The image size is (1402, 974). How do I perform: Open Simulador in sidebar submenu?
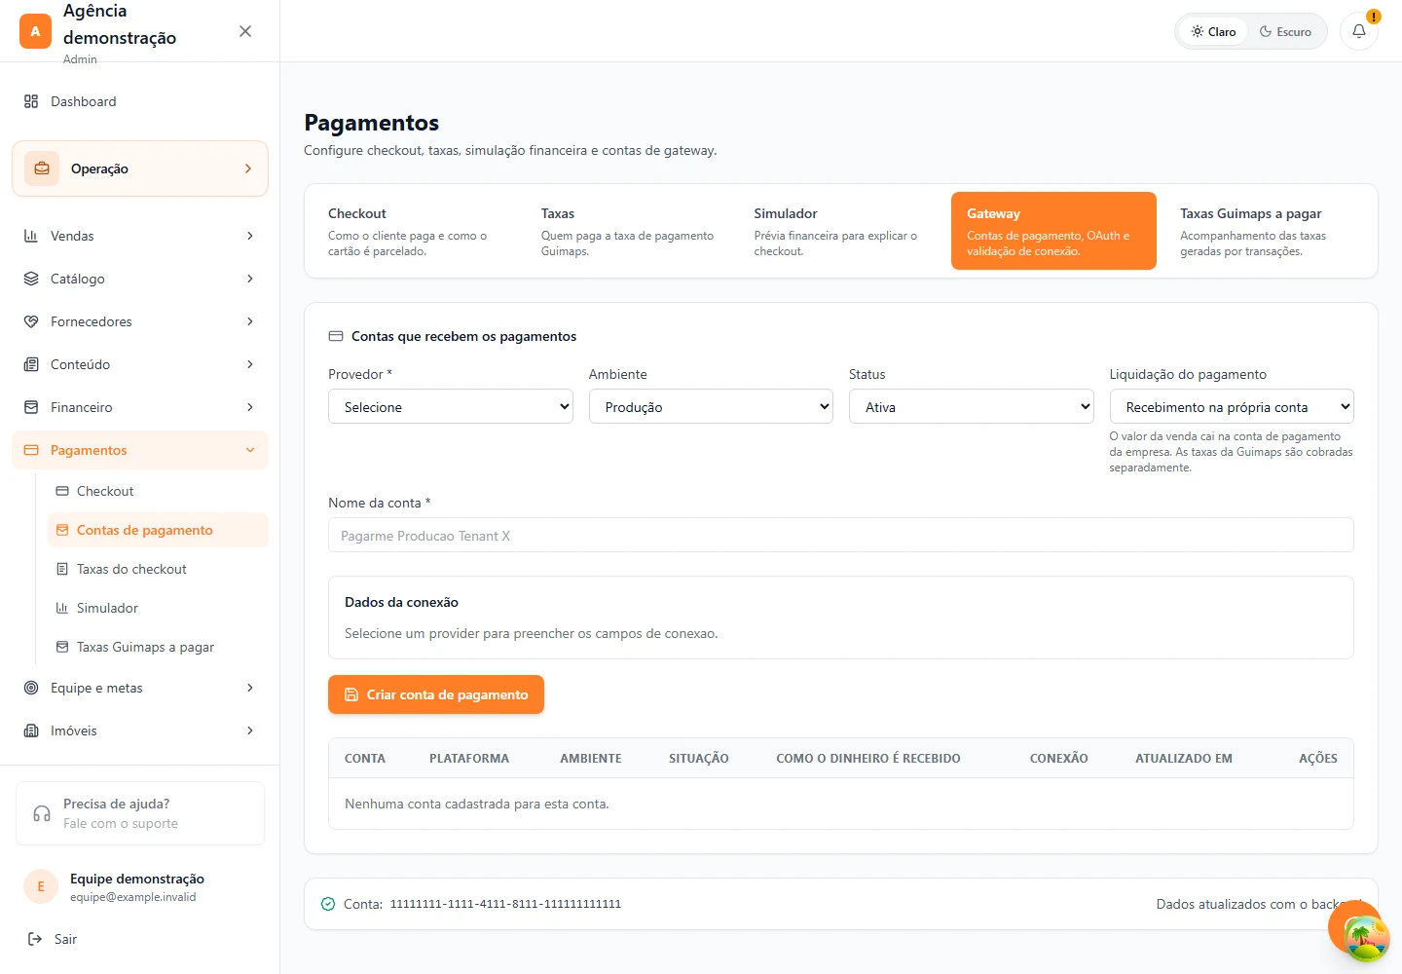[158, 608]
